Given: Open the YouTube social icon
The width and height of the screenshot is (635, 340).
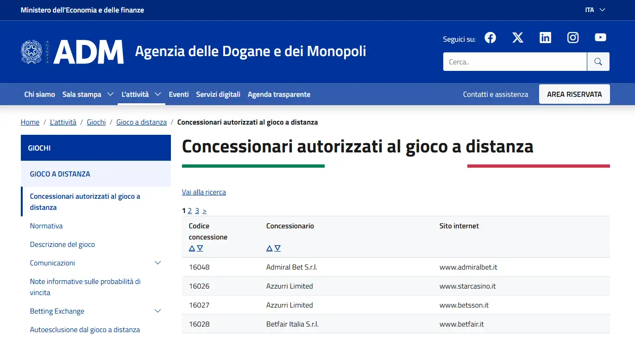Looking at the screenshot, I should tap(601, 38).
